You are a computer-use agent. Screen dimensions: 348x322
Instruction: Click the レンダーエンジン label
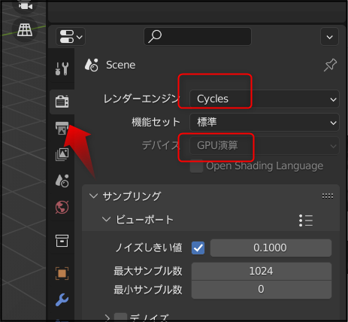[x=141, y=99]
